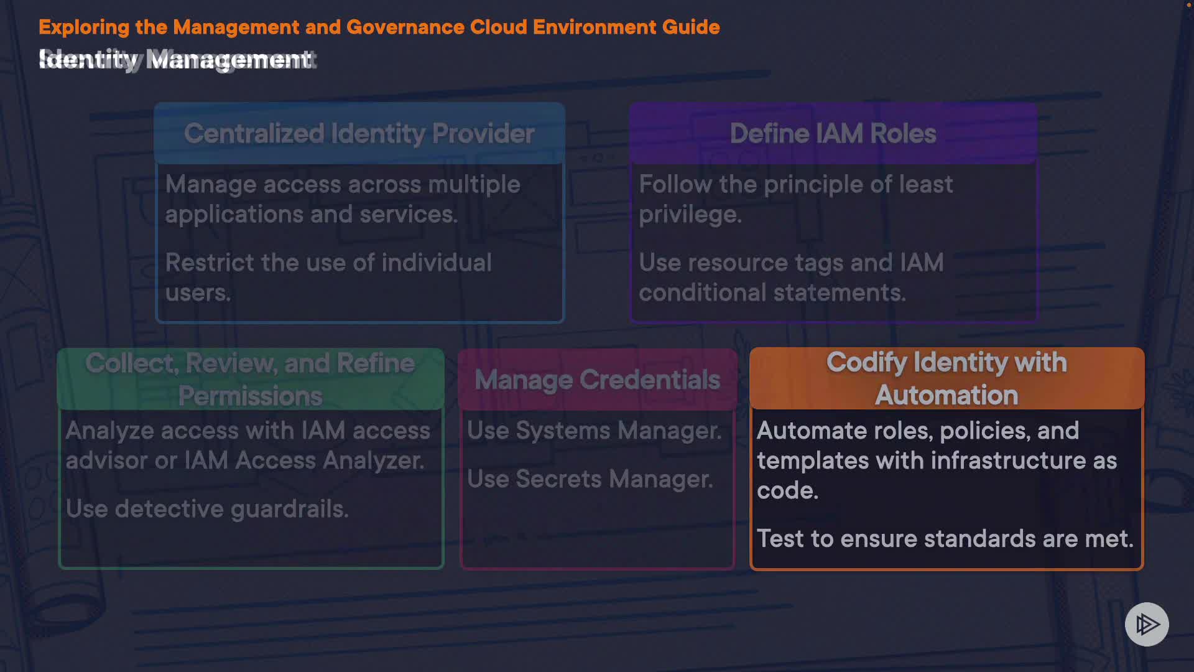Click 'Use detective guardrails' text
This screenshot has height=672, width=1194.
point(206,509)
